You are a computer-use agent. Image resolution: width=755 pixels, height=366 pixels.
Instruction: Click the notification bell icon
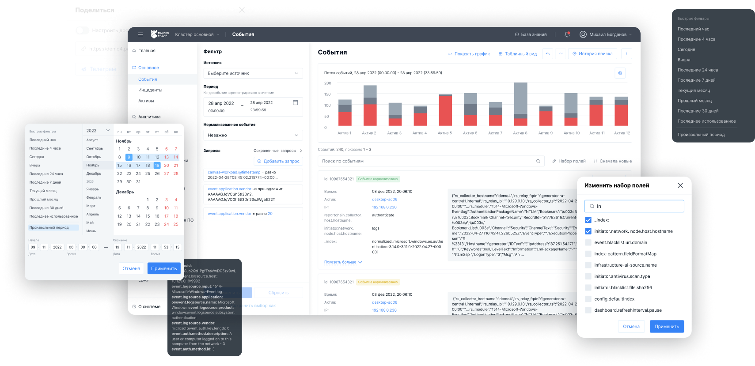[567, 34]
